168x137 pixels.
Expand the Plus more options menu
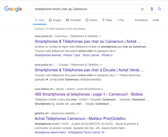click(121, 20)
